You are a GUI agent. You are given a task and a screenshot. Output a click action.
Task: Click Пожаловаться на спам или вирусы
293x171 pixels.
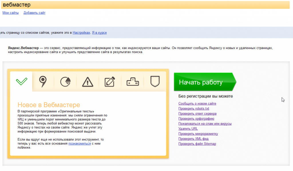(x=205, y=124)
